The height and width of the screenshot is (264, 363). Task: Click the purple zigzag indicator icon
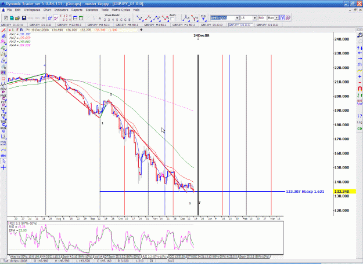(56, 18)
